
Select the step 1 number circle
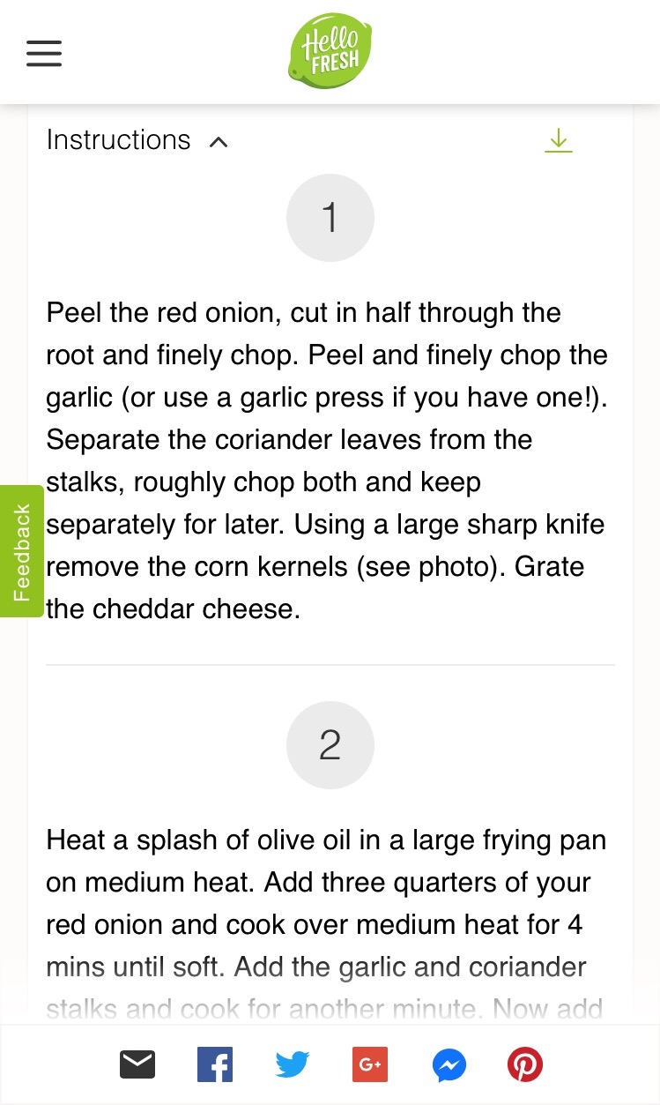click(330, 218)
